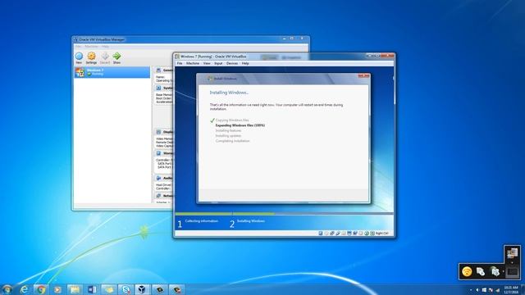
Task: Click 'Collecting information' stage label
Action: click(202, 221)
